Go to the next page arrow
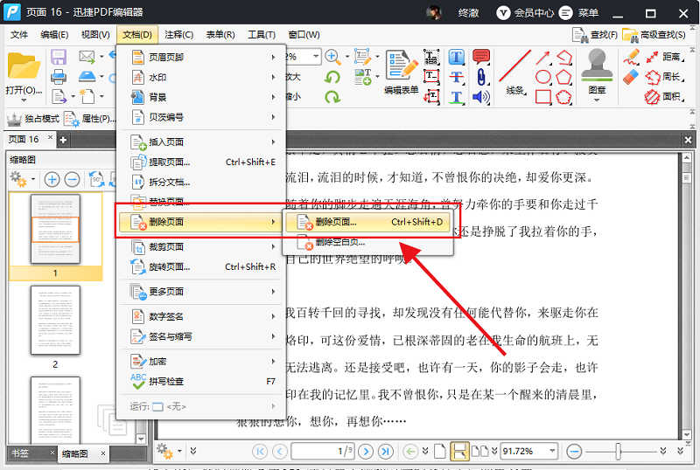 366,452
